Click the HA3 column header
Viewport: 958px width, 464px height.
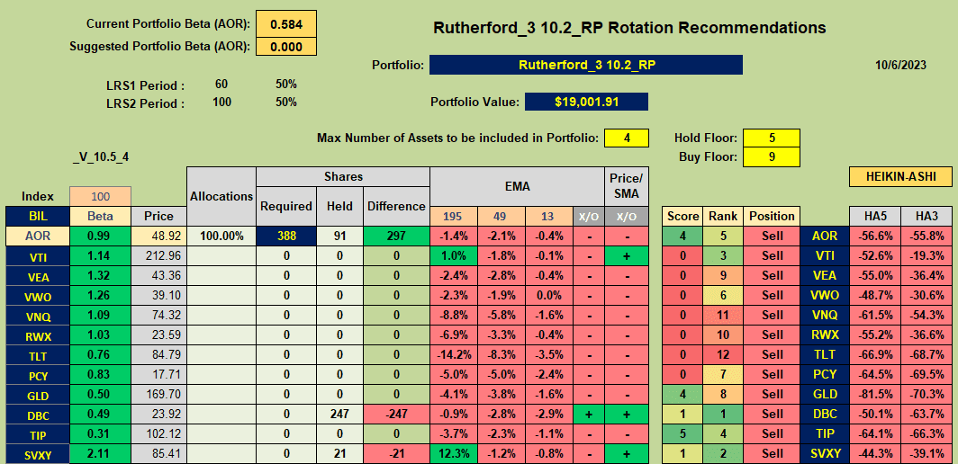pyautogui.click(x=926, y=216)
